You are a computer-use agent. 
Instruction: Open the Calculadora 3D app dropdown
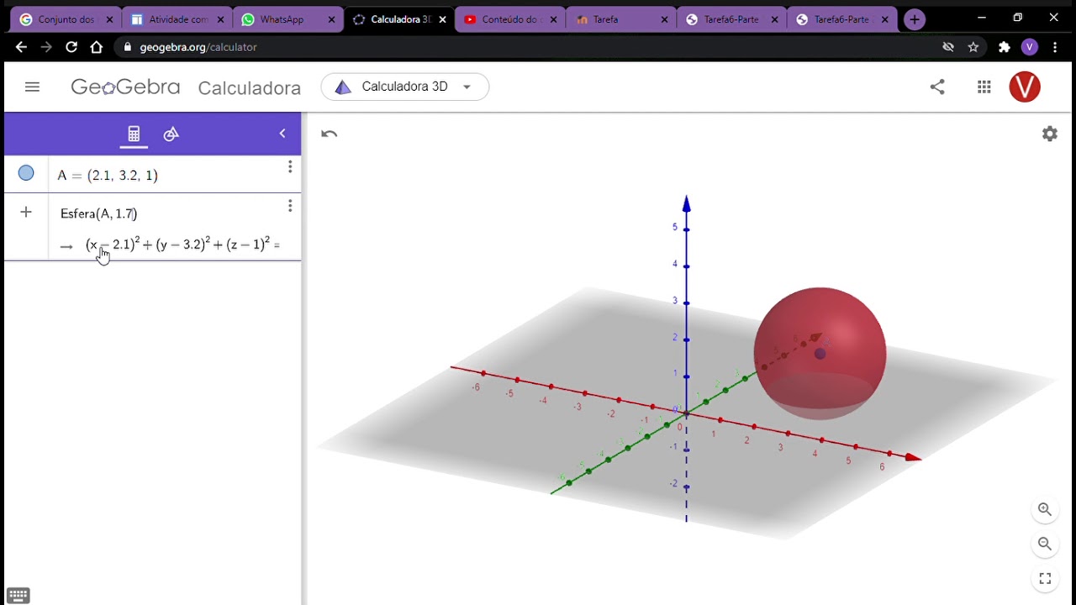404,87
